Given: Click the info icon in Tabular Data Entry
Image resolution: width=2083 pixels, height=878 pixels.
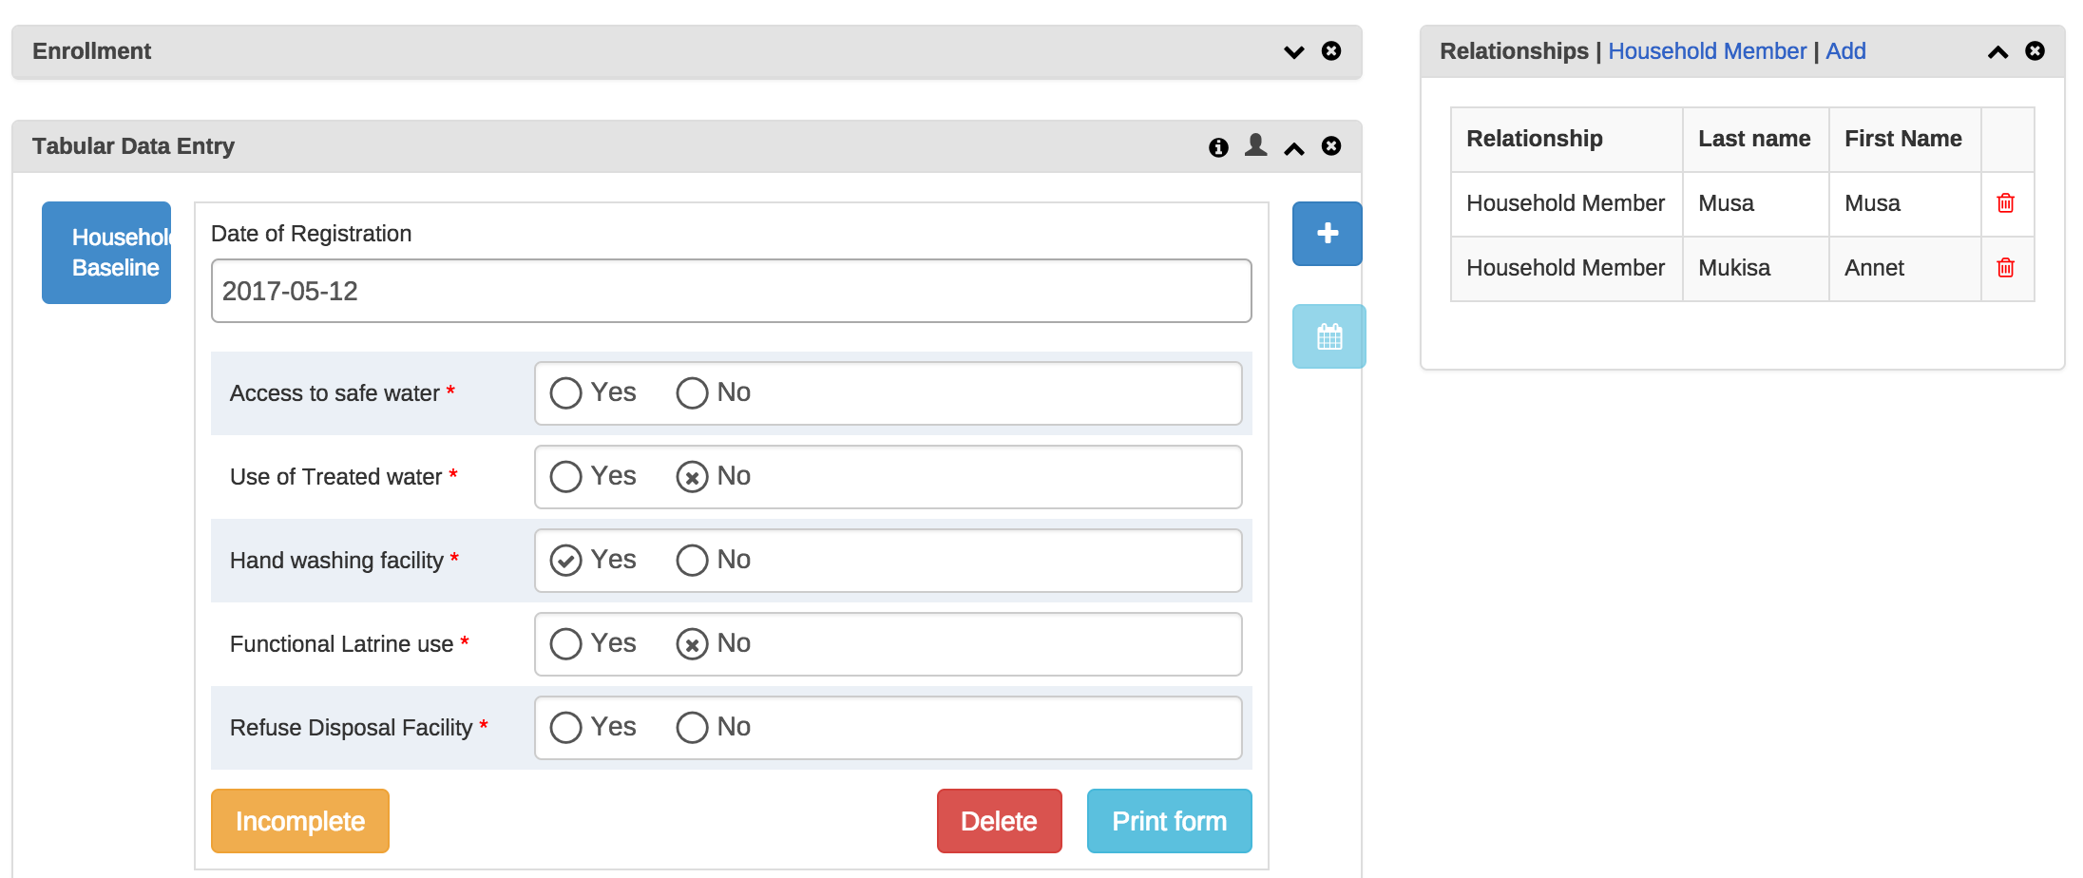Looking at the screenshot, I should coord(1218,147).
